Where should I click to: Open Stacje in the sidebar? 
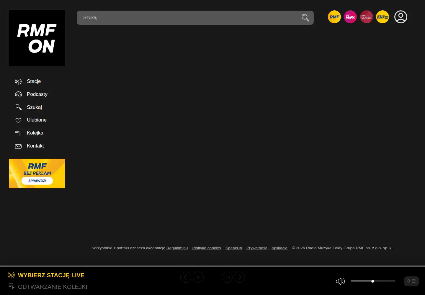click(28, 81)
